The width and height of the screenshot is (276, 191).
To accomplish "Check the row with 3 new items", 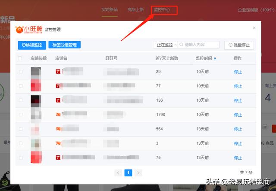I will click(x=21, y=143).
